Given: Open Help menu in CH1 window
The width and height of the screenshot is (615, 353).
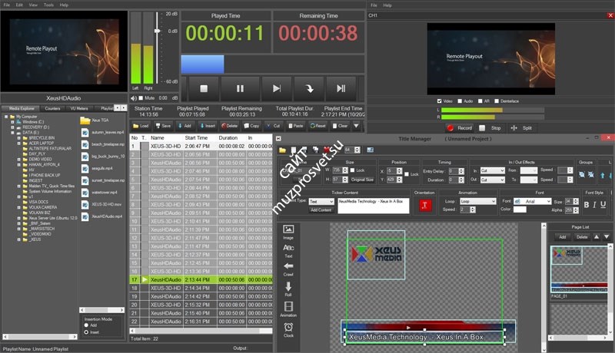Looking at the screenshot, I should [x=387, y=5].
